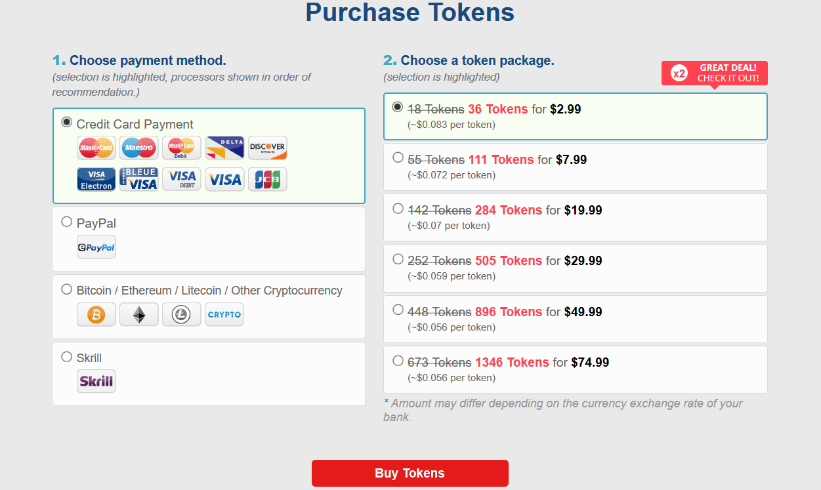The image size is (821, 490).
Task: Click the Litecoin icon
Action: click(x=182, y=314)
